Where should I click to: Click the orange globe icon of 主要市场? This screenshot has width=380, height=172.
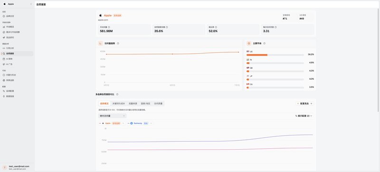[x=248, y=43]
